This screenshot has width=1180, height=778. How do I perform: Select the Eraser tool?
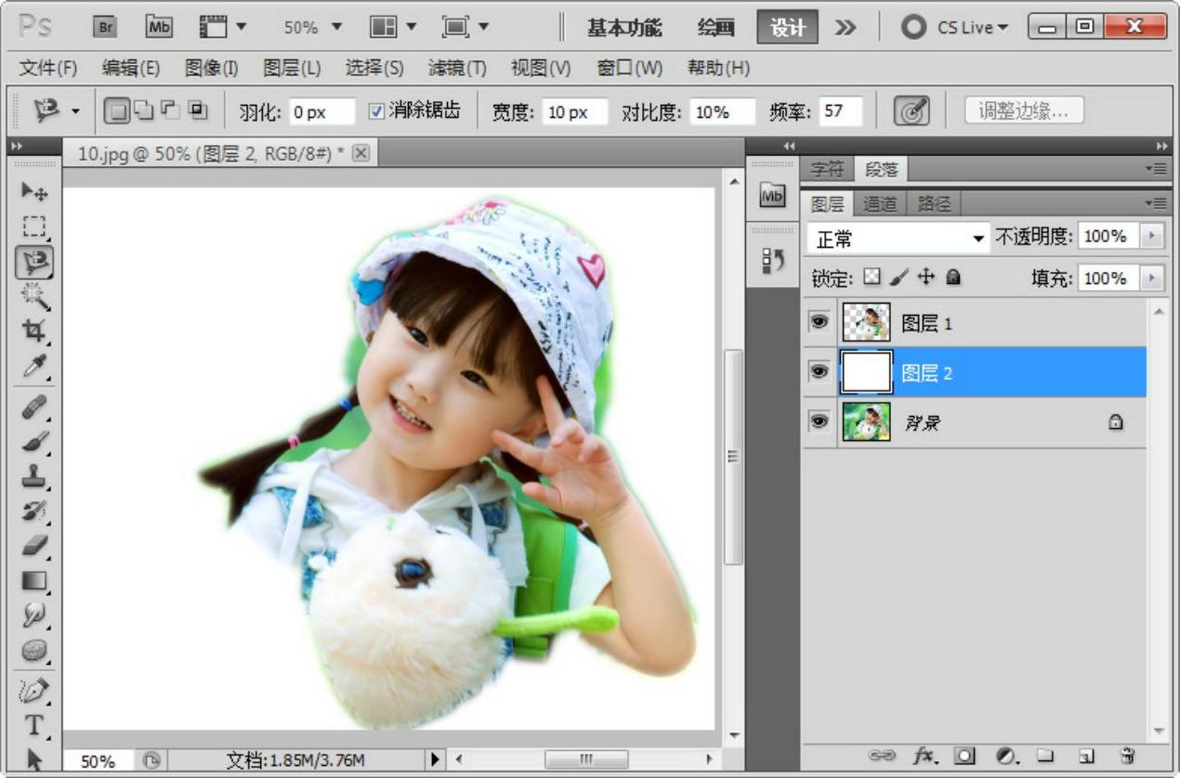34,545
